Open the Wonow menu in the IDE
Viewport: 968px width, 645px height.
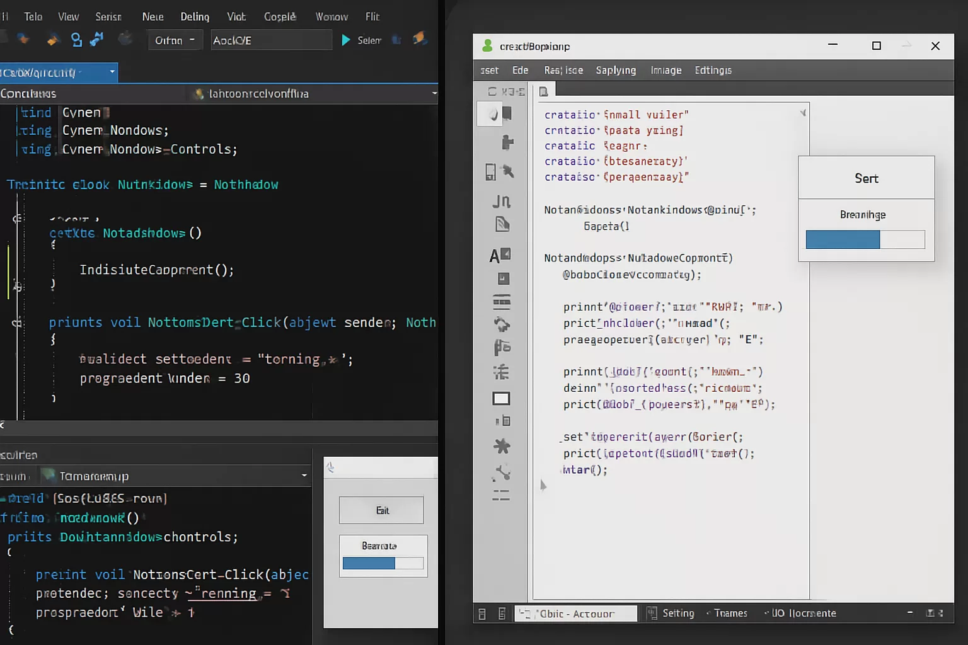click(331, 16)
